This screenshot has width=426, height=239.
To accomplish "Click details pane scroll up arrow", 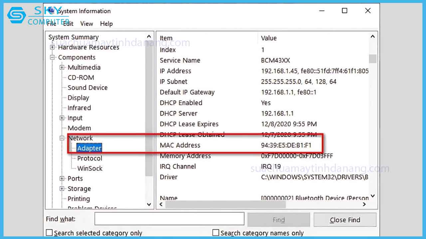I will click(x=372, y=37).
